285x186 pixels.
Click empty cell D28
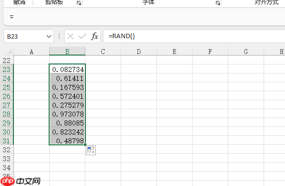click(x=139, y=114)
